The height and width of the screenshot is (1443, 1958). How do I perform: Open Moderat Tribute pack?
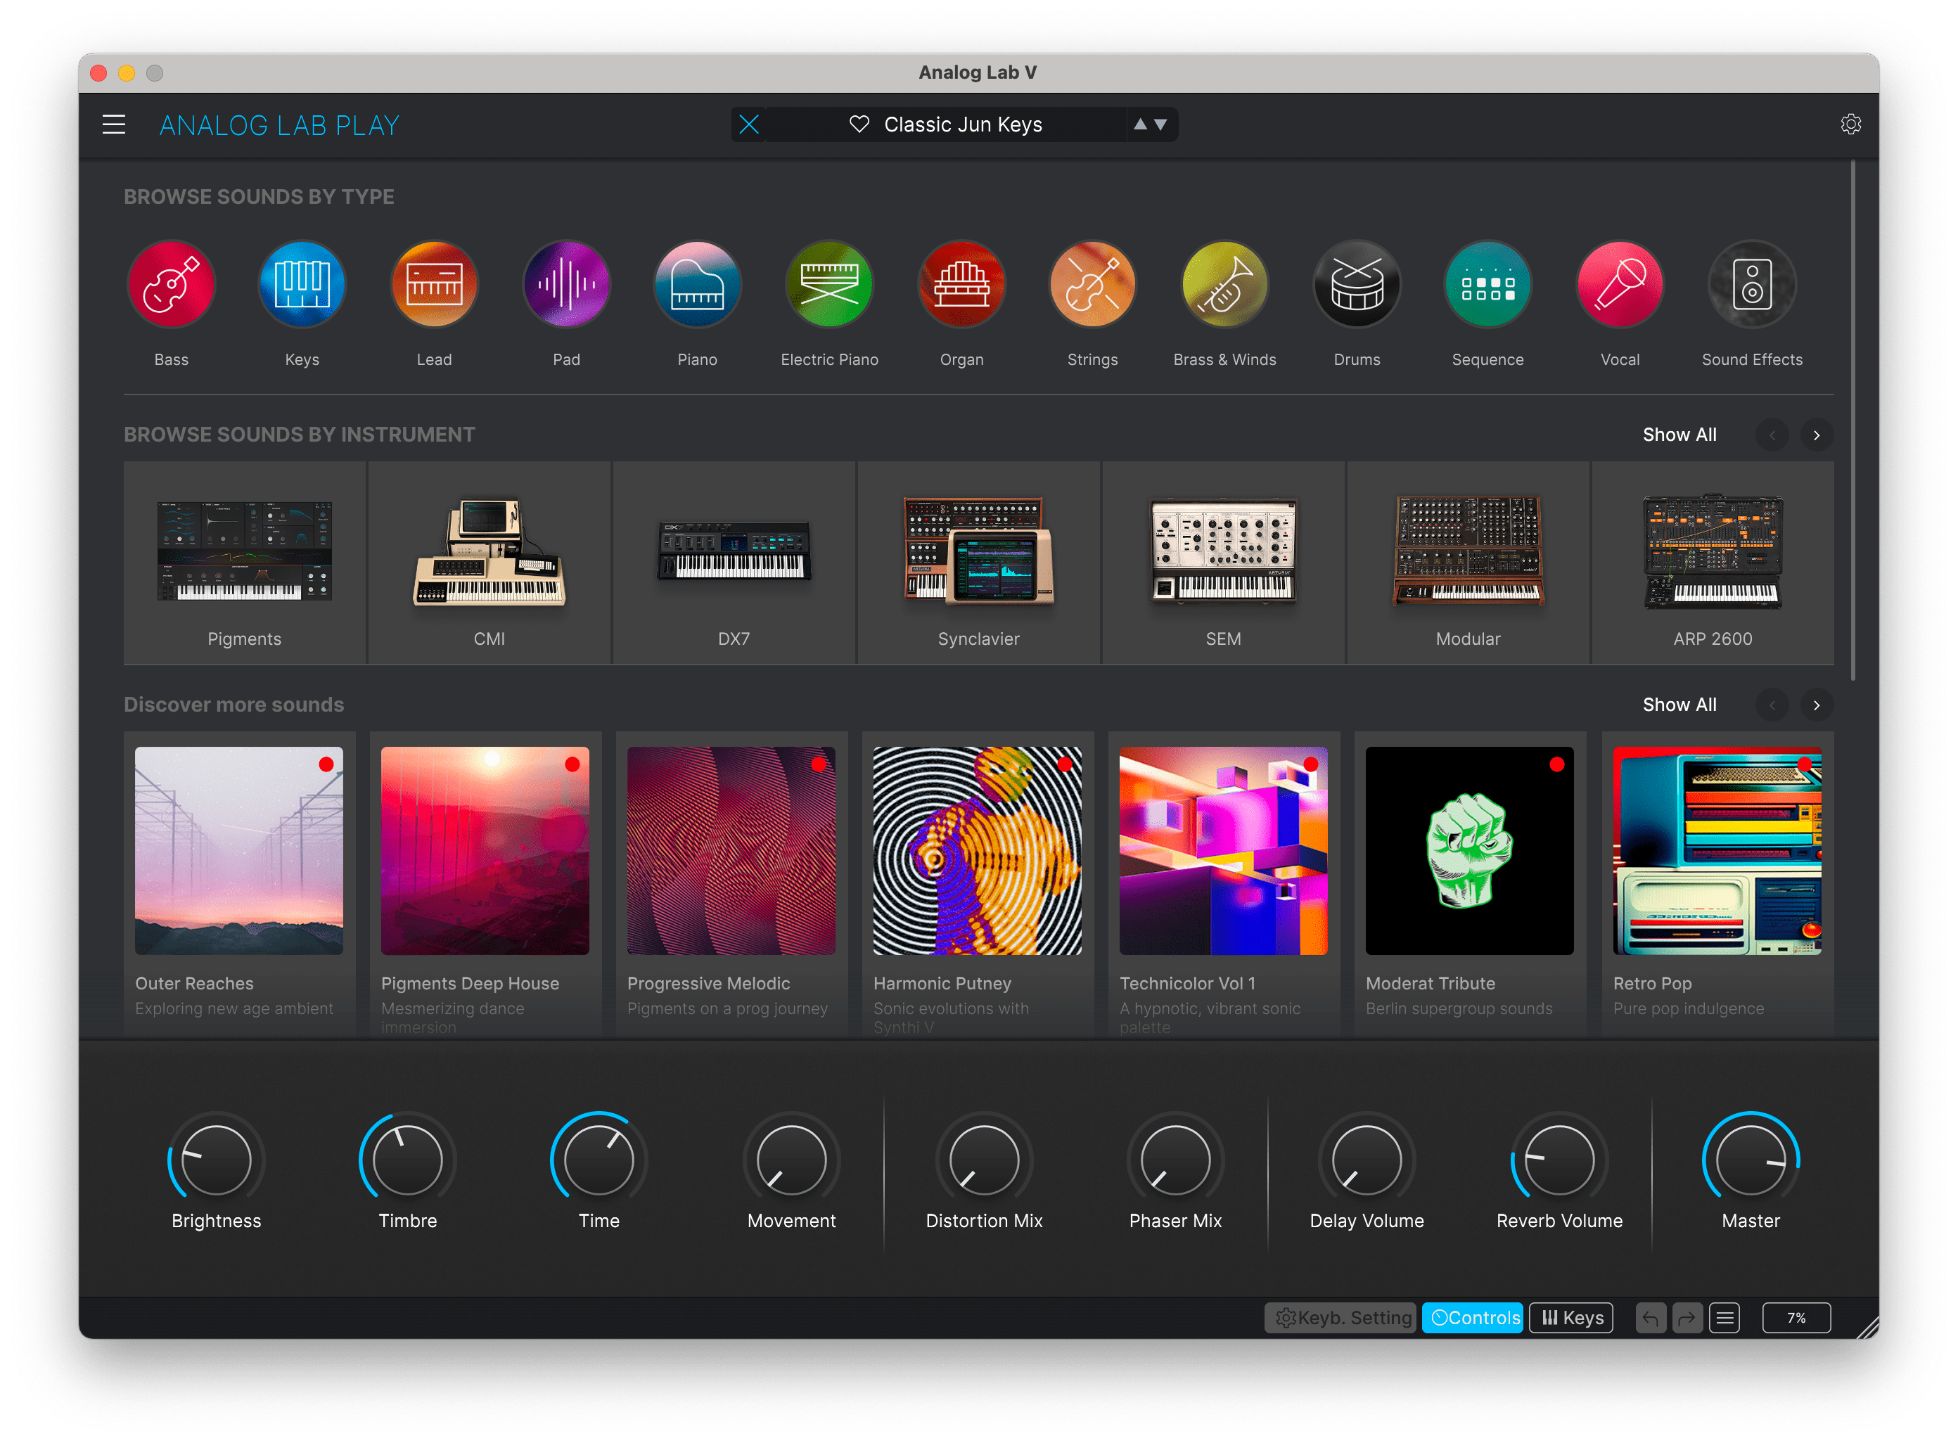(1470, 884)
